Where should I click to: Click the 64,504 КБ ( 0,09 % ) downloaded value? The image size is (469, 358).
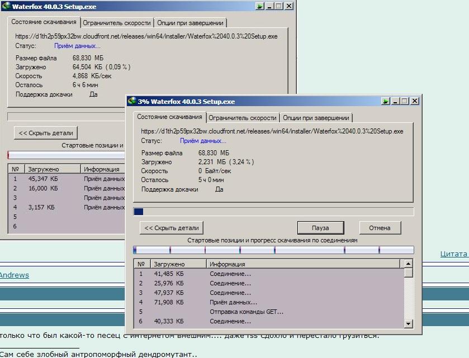click(101, 67)
